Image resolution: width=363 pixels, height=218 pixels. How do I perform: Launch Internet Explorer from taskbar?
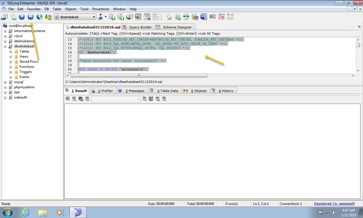(x=26, y=212)
